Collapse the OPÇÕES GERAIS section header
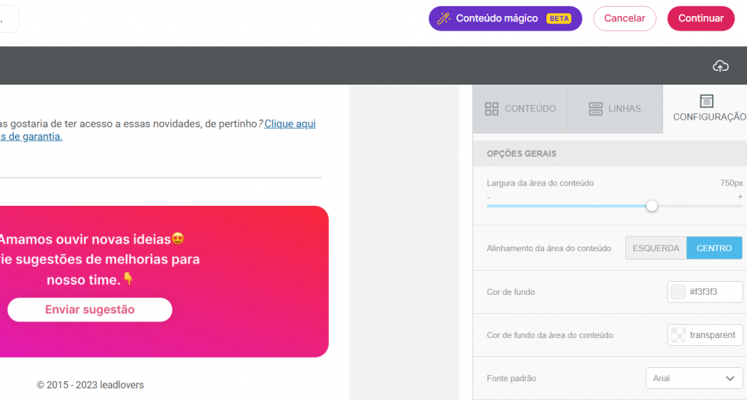 point(521,154)
